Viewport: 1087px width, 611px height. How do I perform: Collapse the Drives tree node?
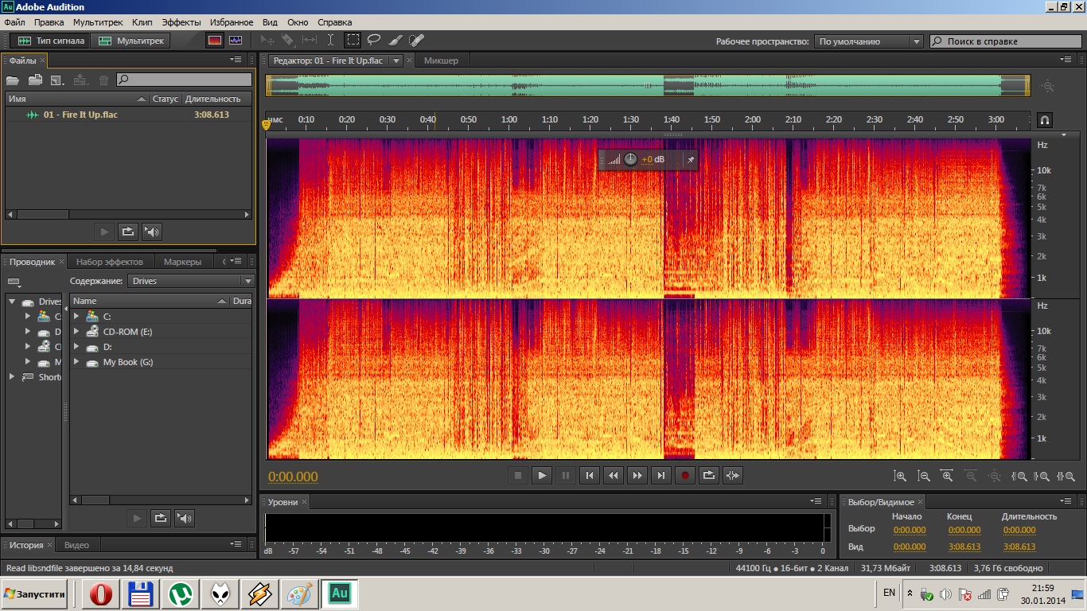12,302
